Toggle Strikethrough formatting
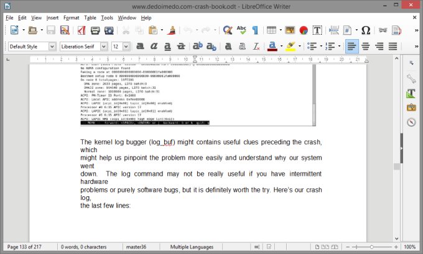The height and width of the screenshot is (254, 423). [181, 47]
